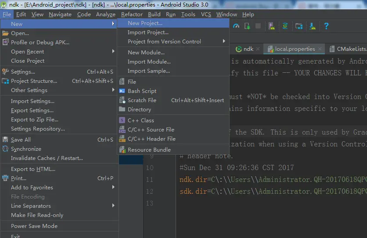The width and height of the screenshot is (367, 238).
Task: Click the Scratch File icon
Action: click(122, 100)
